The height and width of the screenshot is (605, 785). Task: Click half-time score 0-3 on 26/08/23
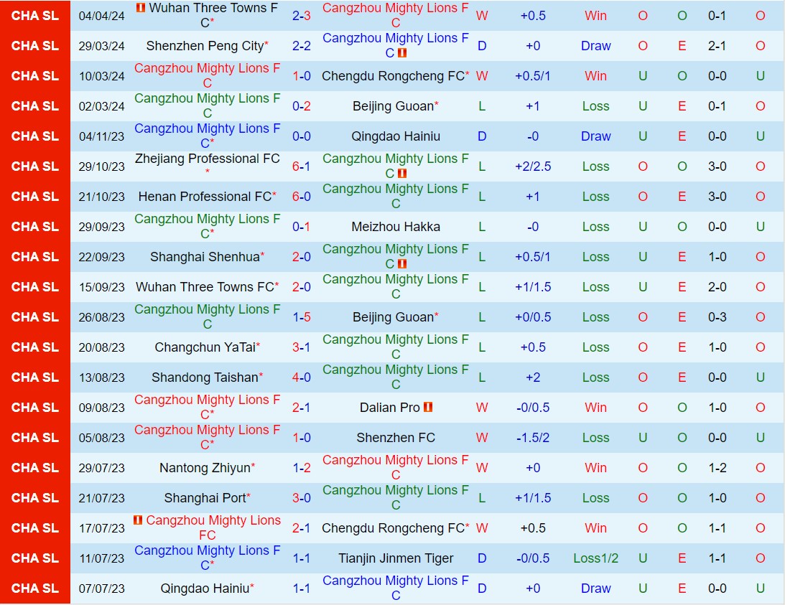pos(717,316)
